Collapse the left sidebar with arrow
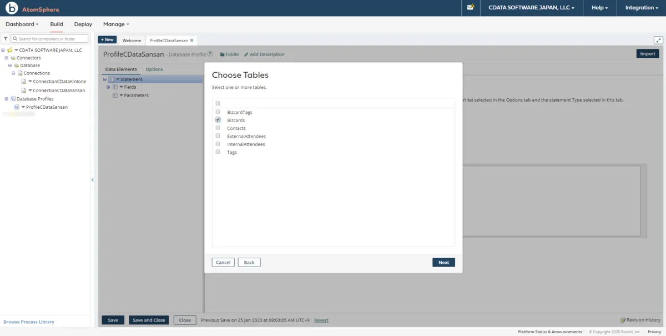The image size is (666, 336). point(92,179)
